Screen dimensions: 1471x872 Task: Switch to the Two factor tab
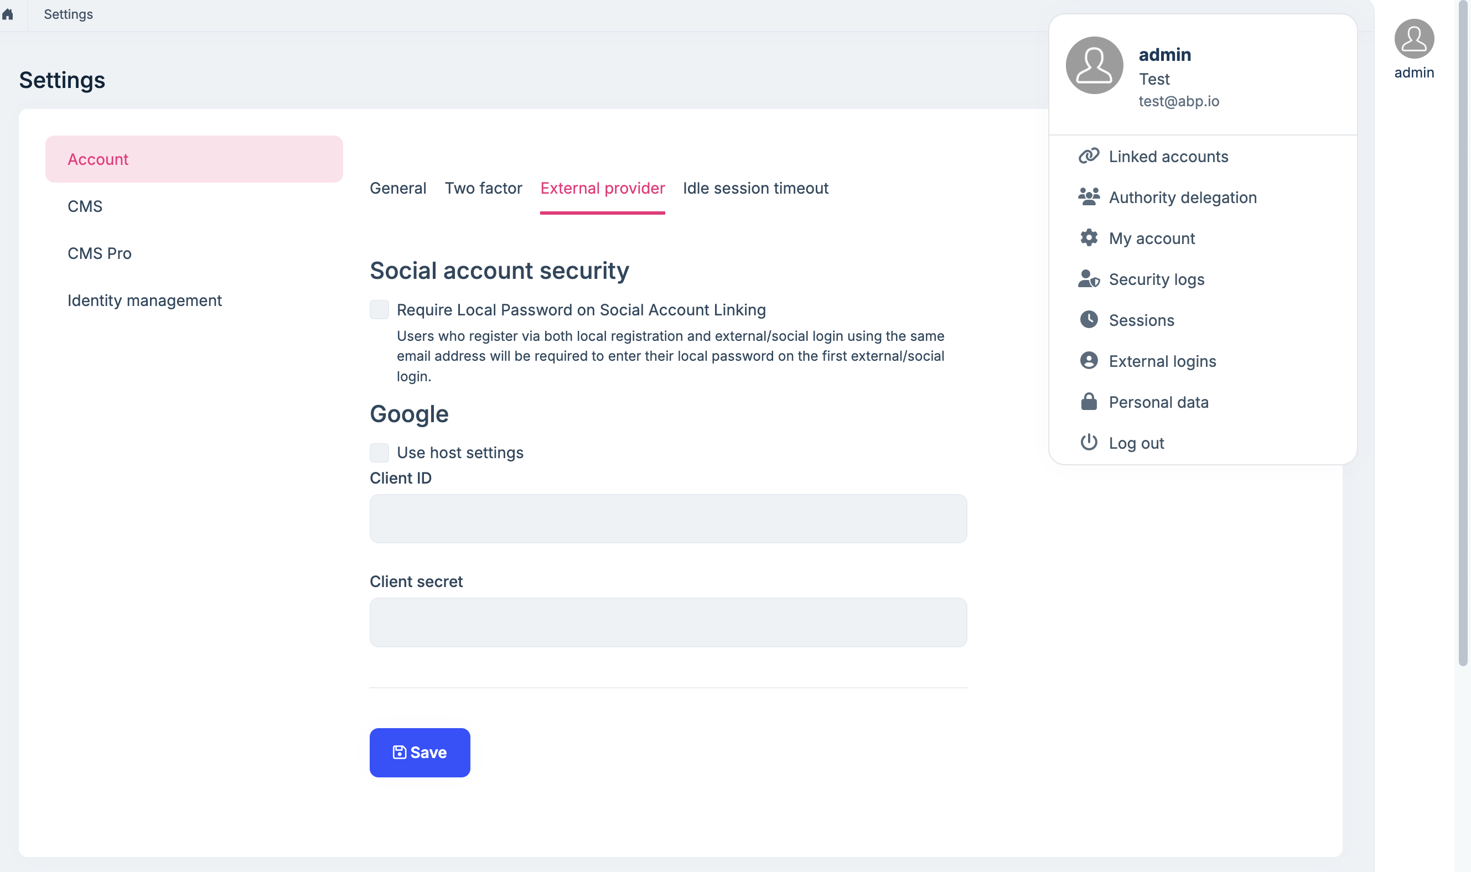tap(483, 188)
